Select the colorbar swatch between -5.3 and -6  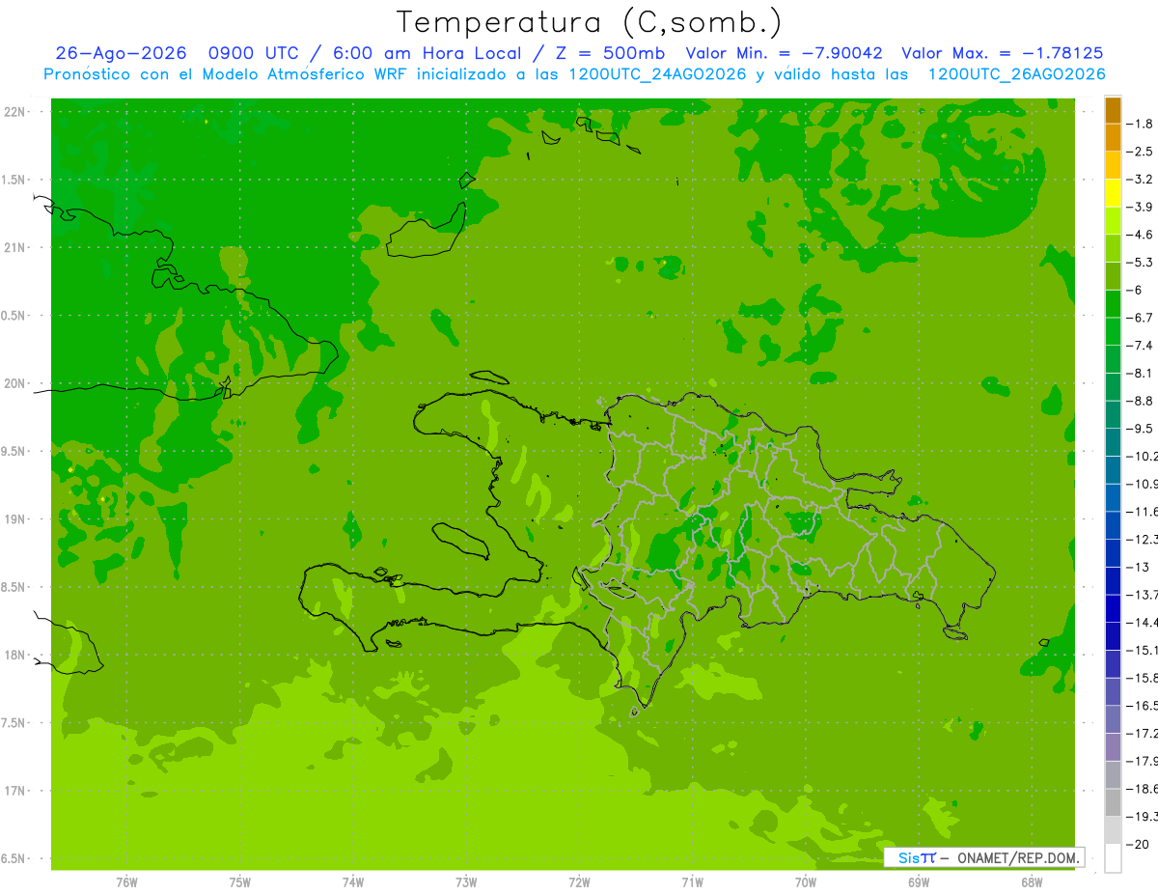[x=1113, y=276]
